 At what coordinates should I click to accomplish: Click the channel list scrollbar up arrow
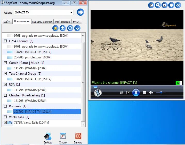click(x=83, y=35)
